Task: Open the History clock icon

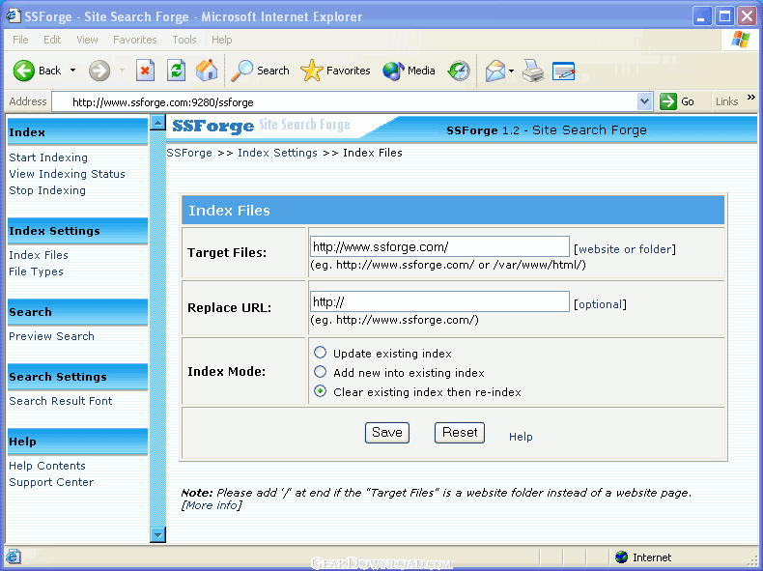Action: click(x=459, y=71)
